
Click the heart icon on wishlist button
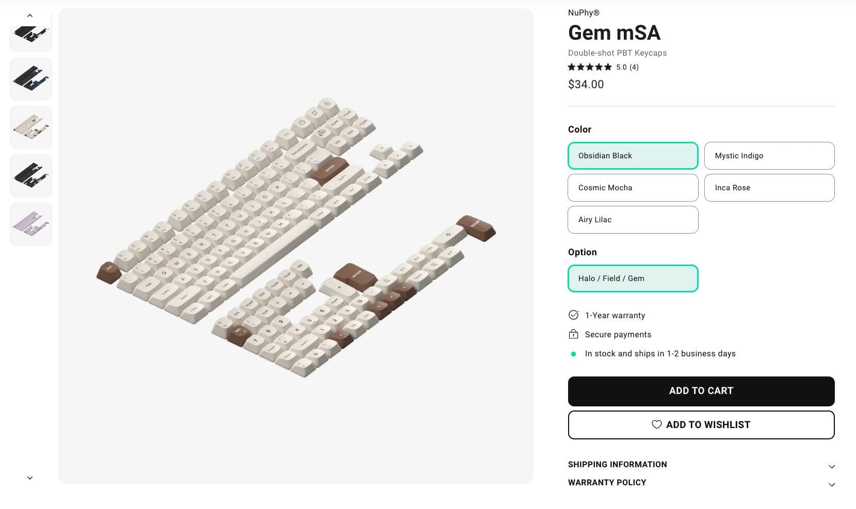coord(656,424)
